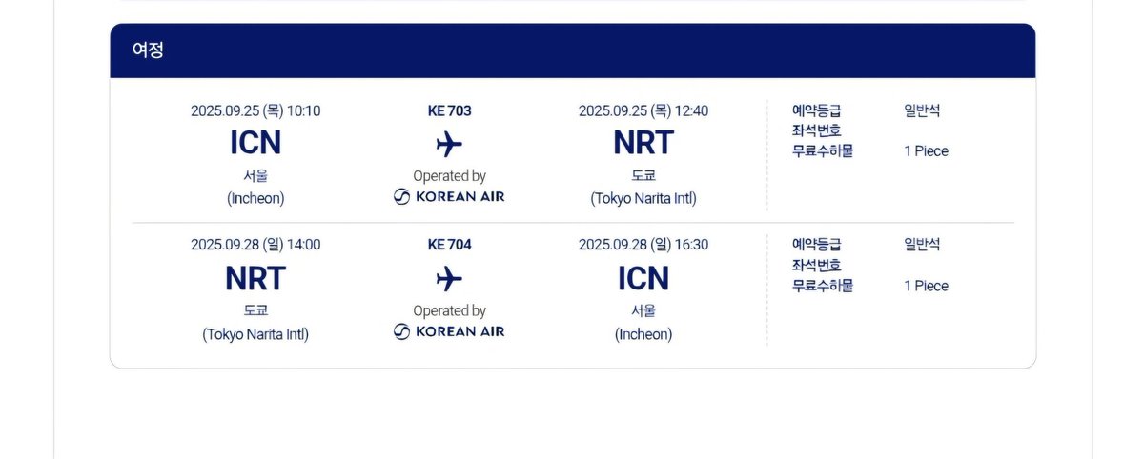
Task: Click the 2025.09.28 (일) 16:30 arrival time
Action: 643,245
